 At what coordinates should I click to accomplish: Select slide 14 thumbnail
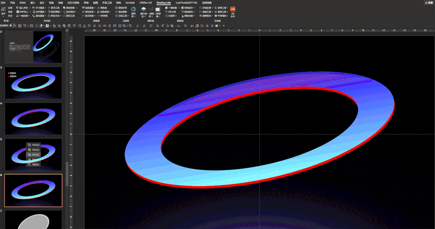point(33,119)
